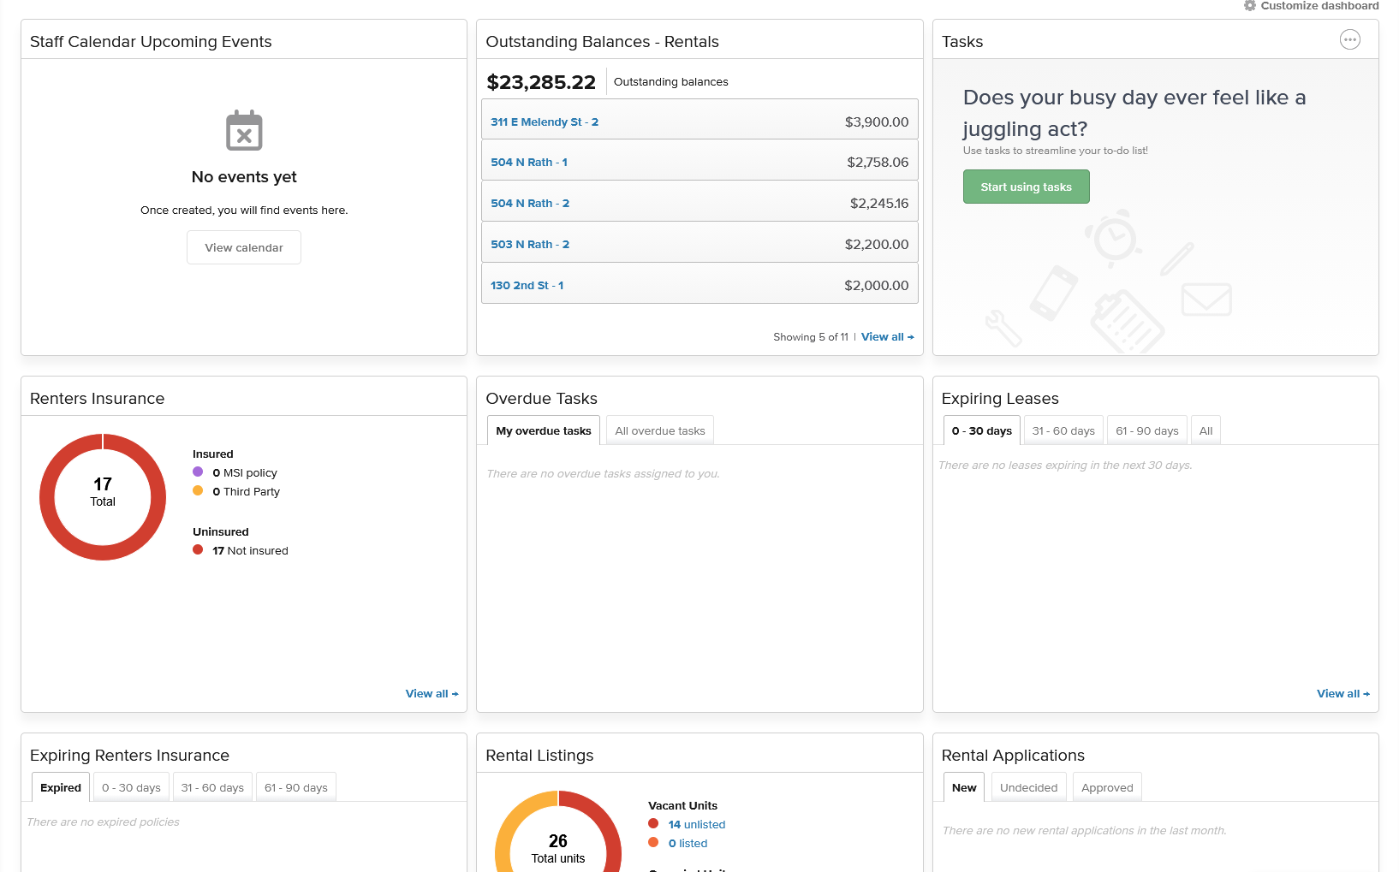Screen dimensions: 1399x872
Task: Click the 26 Total units donut chart
Action: [558, 832]
